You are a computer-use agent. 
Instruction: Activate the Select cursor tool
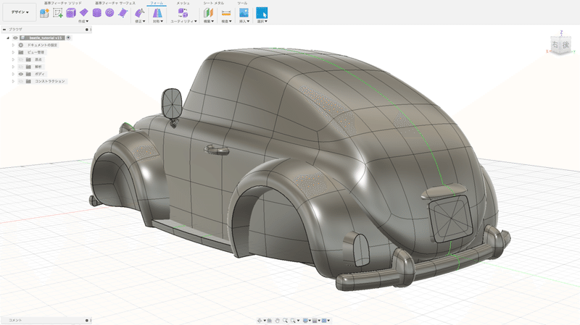pyautogui.click(x=262, y=13)
